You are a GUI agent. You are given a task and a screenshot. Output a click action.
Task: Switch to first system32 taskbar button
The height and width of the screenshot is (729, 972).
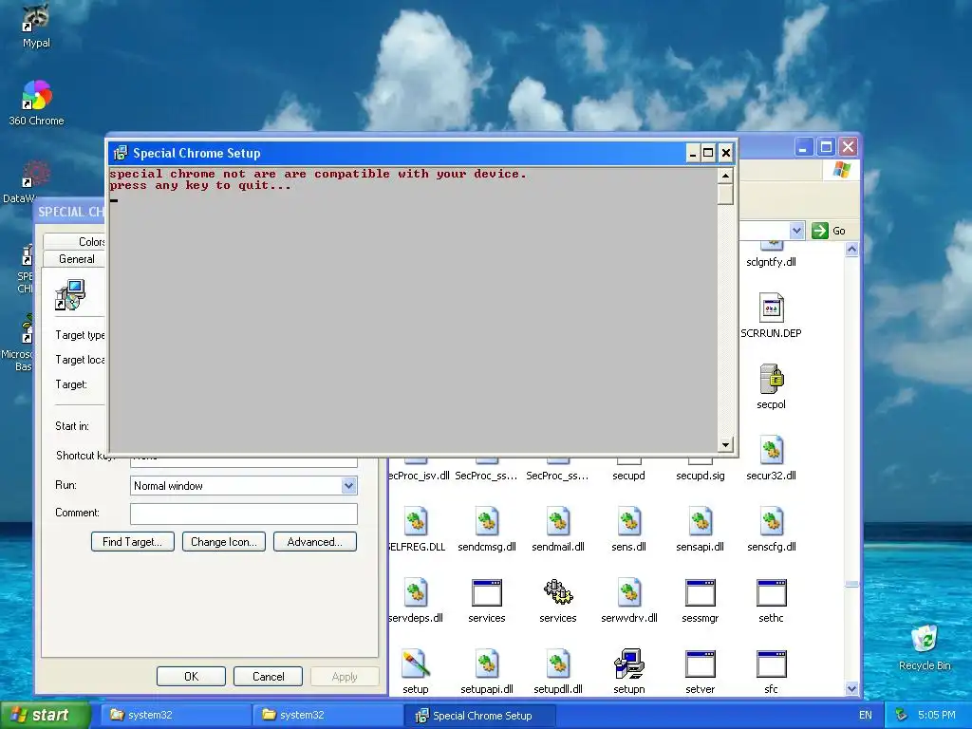click(176, 715)
